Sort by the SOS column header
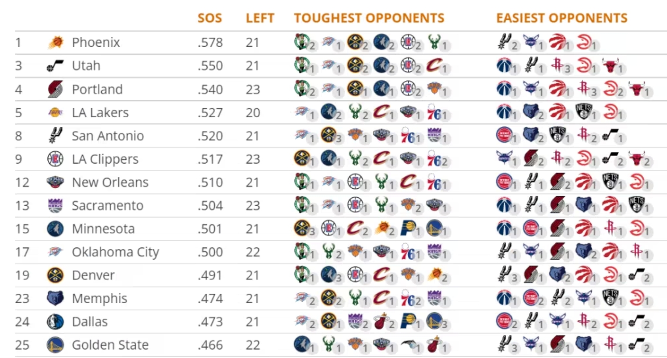The image size is (667, 358). click(x=210, y=18)
